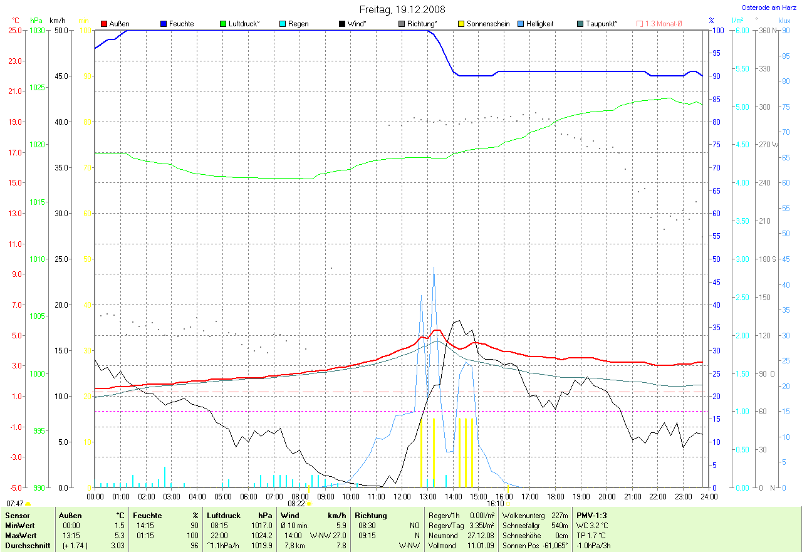Click the green Luftdruck legend square
This screenshot has height=552, width=802.
pyautogui.click(x=224, y=24)
